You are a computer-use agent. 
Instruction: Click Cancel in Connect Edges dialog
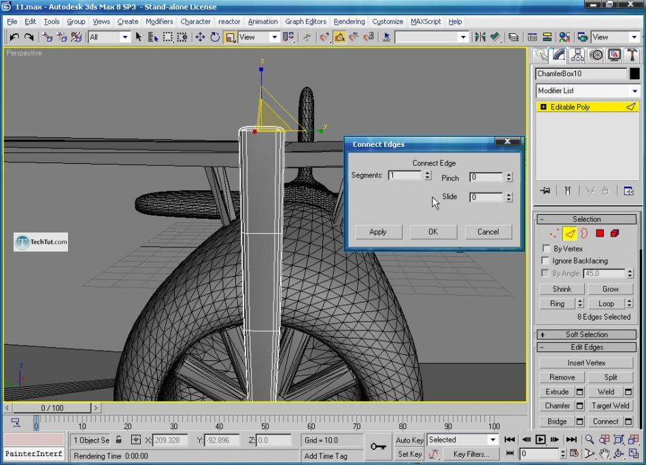488,232
